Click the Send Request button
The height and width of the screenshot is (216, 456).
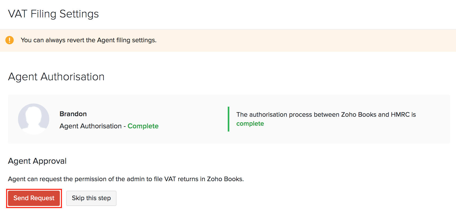tap(34, 198)
